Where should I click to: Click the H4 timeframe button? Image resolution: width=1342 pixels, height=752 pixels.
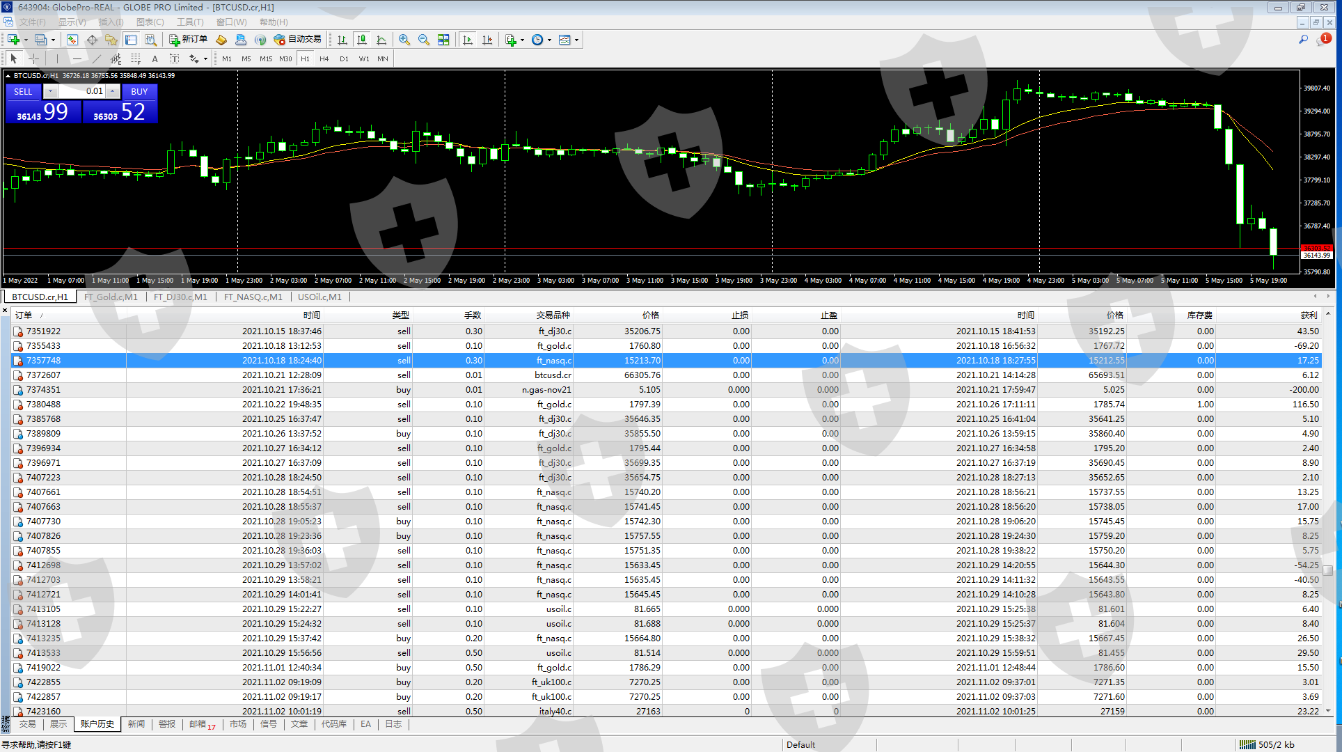click(324, 59)
